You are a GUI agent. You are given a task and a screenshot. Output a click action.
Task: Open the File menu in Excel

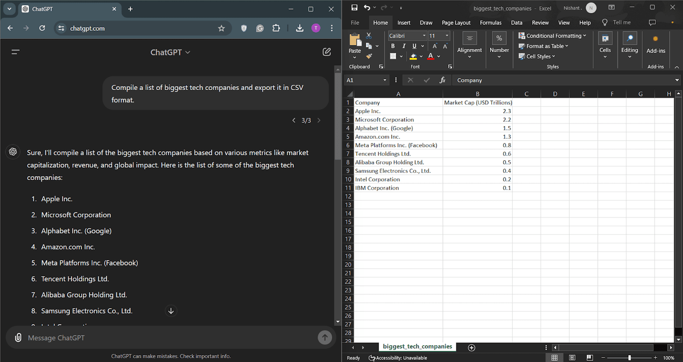point(355,23)
